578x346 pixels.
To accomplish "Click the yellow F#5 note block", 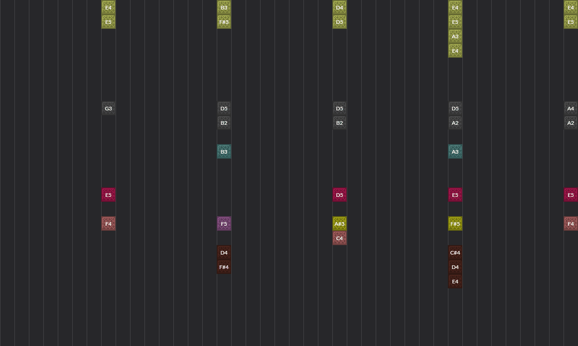I will point(455,223).
